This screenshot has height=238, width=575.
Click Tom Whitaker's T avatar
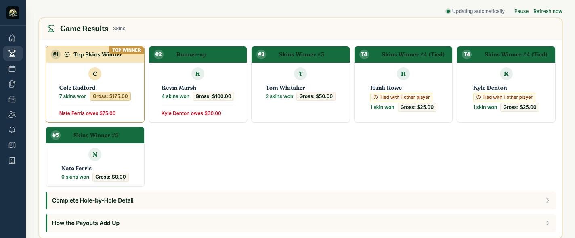300,74
